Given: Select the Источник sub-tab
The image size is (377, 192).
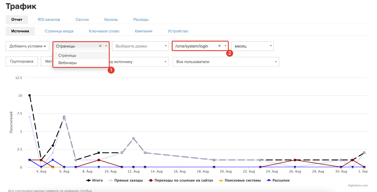Looking at the screenshot, I should point(20,31).
